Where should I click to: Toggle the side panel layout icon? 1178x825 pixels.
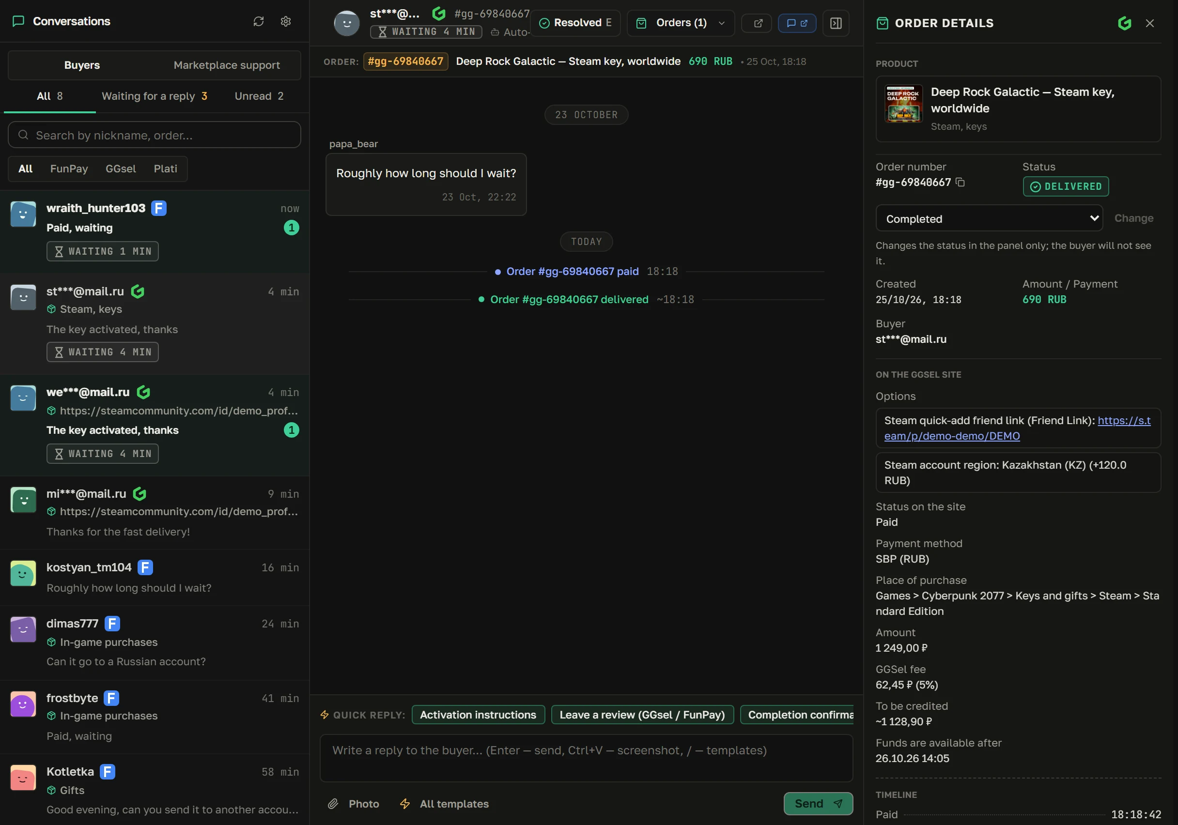coord(836,23)
